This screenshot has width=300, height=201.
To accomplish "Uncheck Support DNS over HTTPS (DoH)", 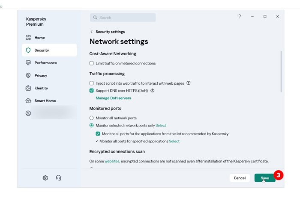I will (91, 91).
